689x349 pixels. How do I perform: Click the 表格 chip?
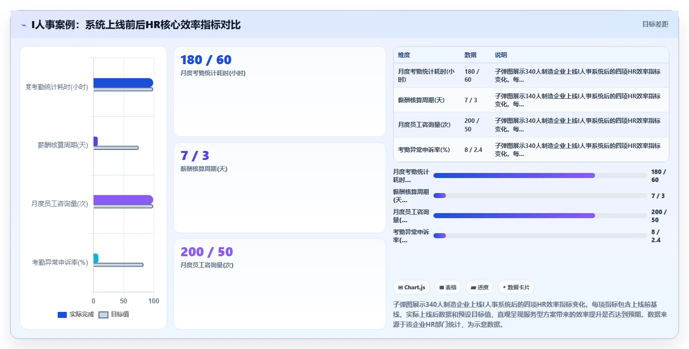pyautogui.click(x=448, y=287)
